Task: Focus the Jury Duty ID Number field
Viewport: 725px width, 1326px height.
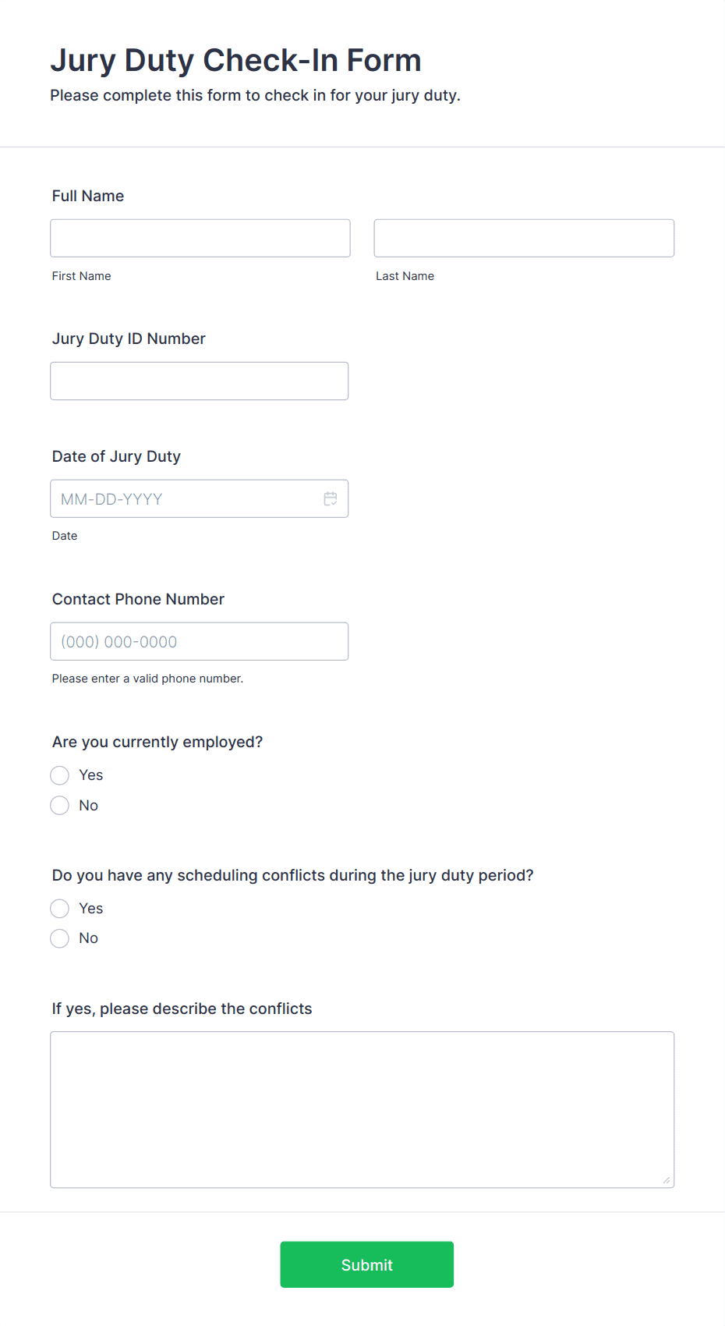Action: coord(199,381)
